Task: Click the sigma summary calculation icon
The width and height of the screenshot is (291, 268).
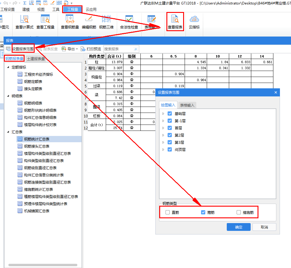Action: click(25, 3)
